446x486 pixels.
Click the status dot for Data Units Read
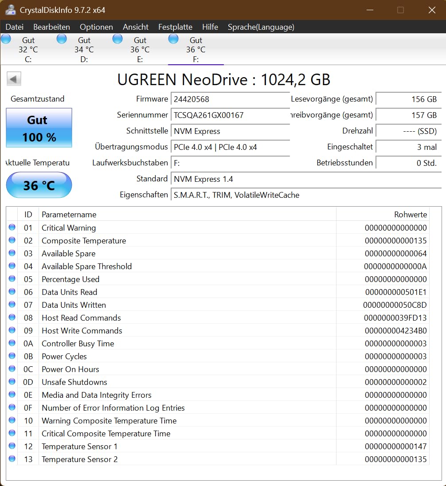pyautogui.click(x=12, y=291)
